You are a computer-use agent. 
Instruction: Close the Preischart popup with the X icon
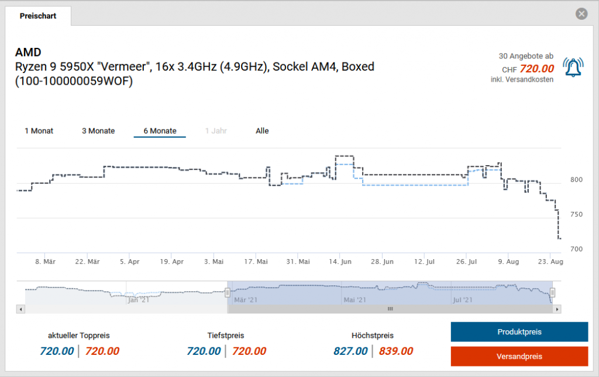point(581,13)
